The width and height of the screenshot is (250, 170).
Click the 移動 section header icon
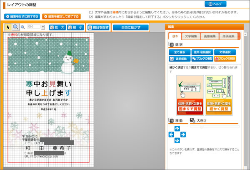point(171,120)
